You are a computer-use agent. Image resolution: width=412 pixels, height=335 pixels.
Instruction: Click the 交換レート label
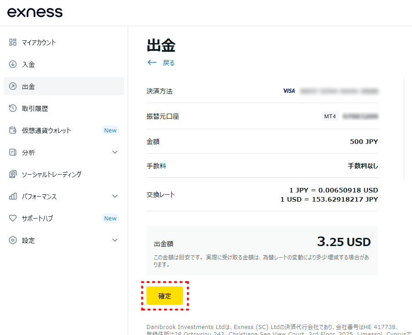[x=161, y=195]
